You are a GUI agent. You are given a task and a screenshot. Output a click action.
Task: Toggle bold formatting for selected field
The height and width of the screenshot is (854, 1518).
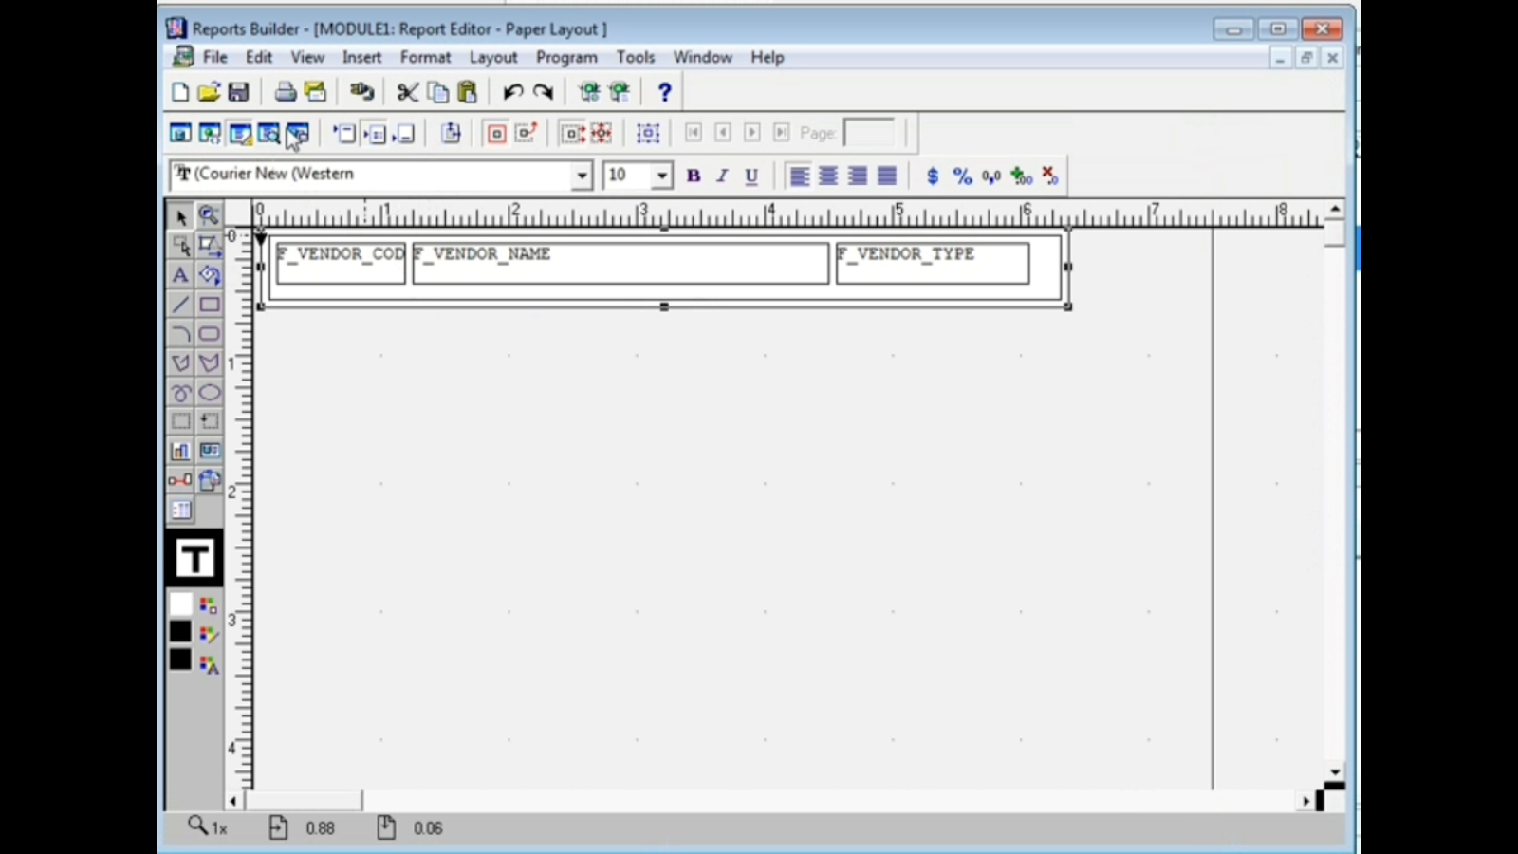[x=694, y=176]
